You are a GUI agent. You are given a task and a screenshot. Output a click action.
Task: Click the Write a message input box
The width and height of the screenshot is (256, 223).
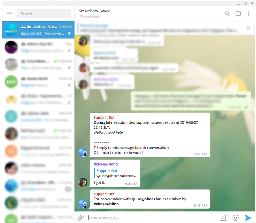coord(152,218)
